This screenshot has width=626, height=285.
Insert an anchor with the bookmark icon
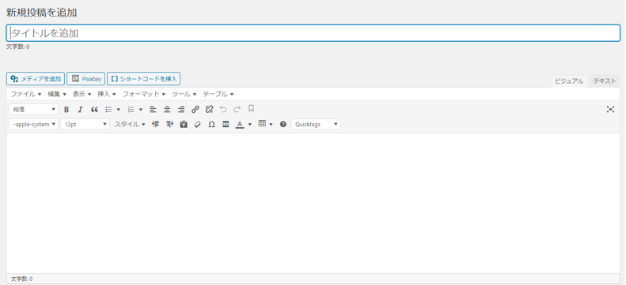click(x=251, y=109)
